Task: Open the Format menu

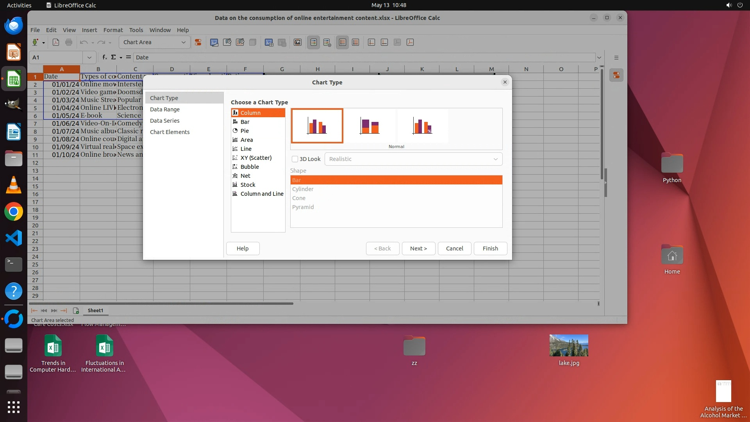Action: click(113, 30)
